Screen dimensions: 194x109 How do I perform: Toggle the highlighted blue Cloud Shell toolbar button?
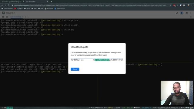182,13
